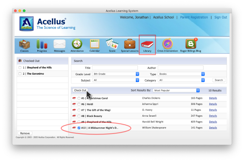Image resolution: width=244 pixels, height=161 pixels.
Task: Check the box for #6 Heidi
Action: tap(79, 104)
